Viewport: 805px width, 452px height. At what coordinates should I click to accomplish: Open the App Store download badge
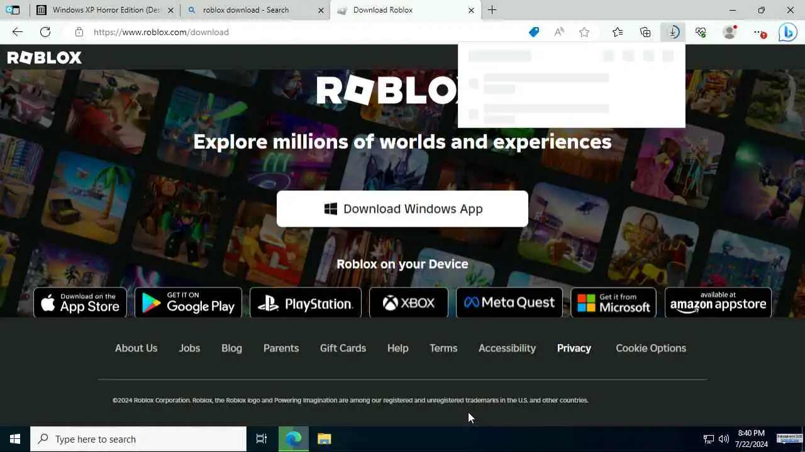click(80, 303)
